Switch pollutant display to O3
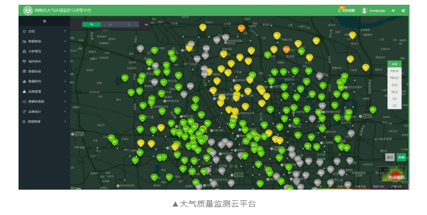The height and width of the screenshot is (215, 427). [394, 106]
